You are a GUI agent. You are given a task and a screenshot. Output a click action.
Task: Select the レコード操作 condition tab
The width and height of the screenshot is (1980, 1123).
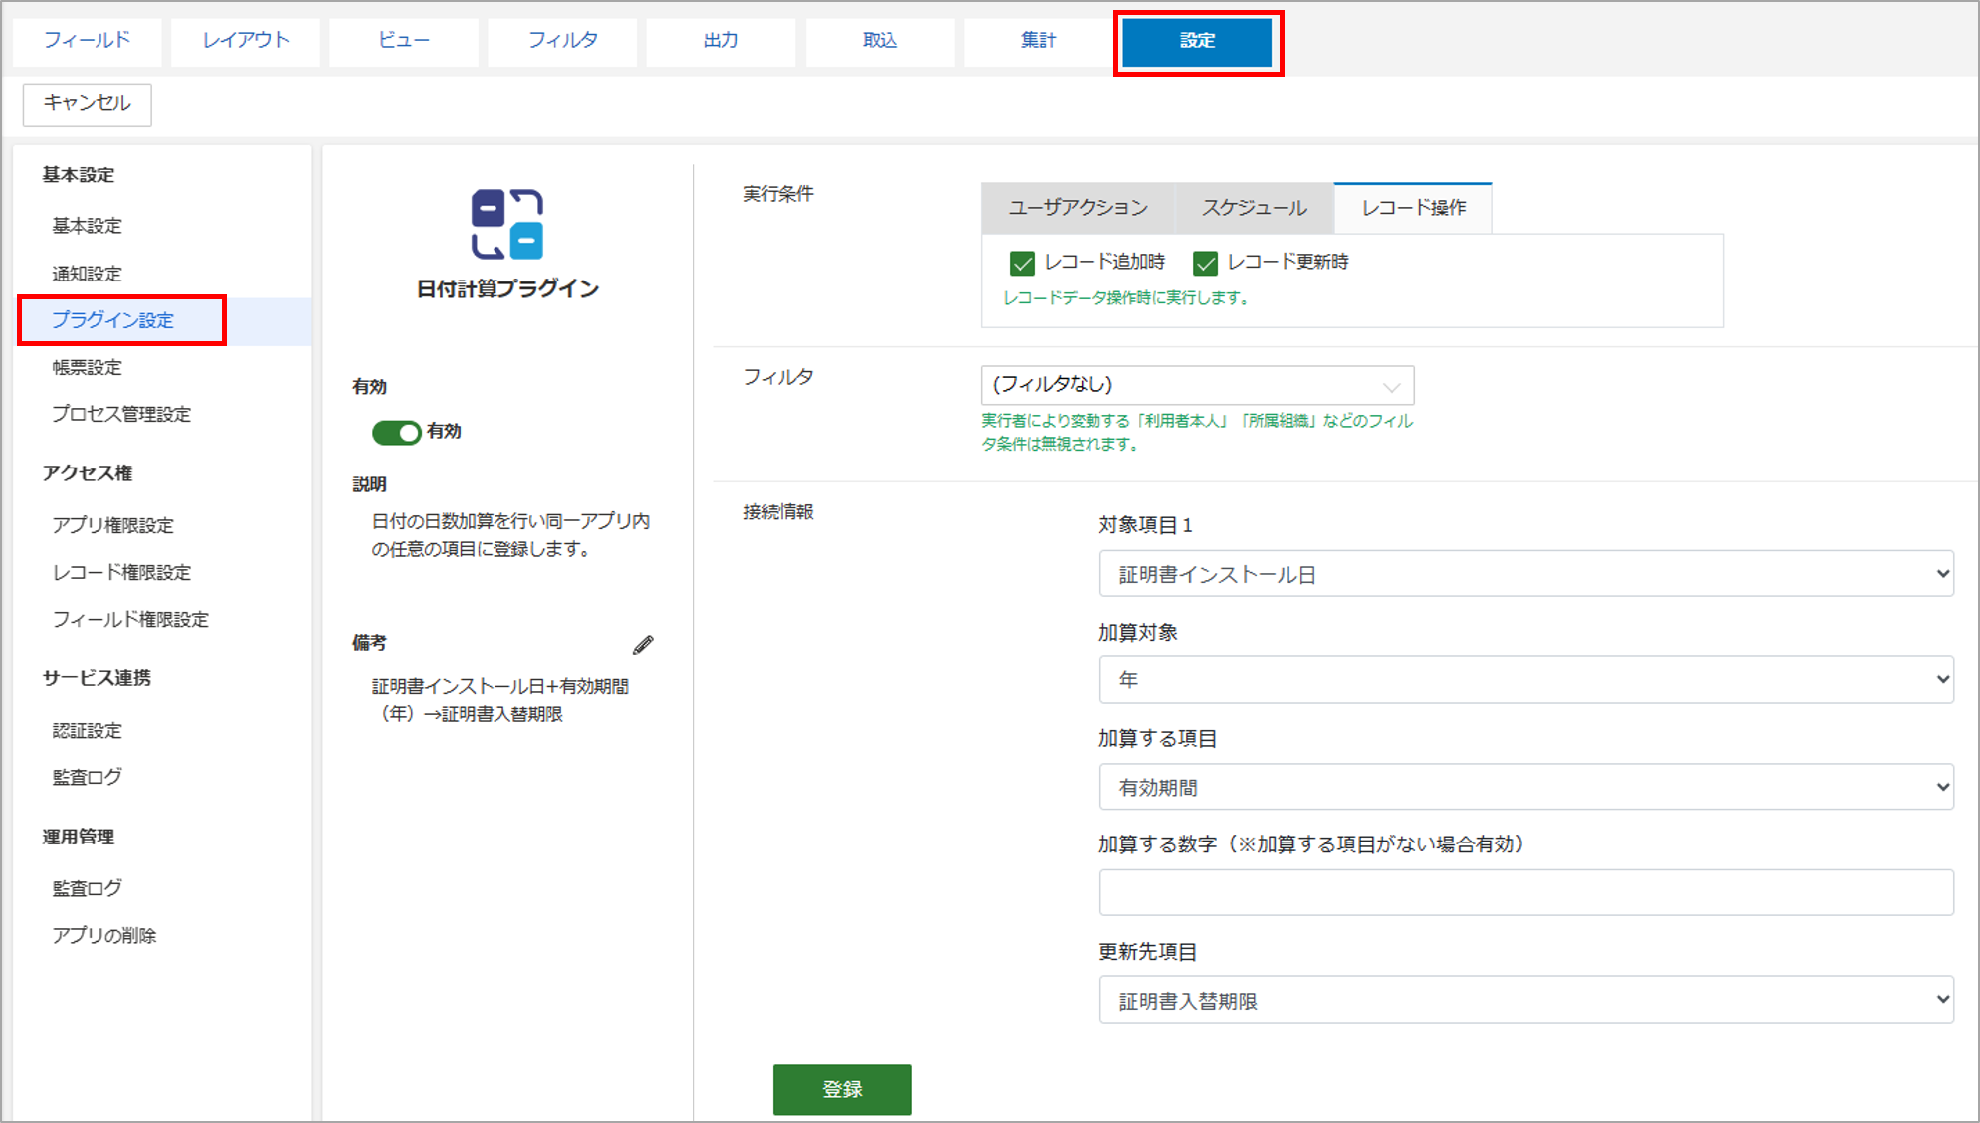pyautogui.click(x=1413, y=208)
